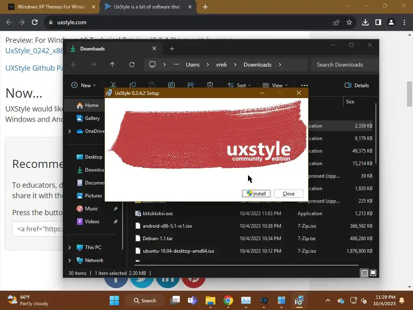
Task: Click Downloads breadcrumb segment
Action: 257,65
